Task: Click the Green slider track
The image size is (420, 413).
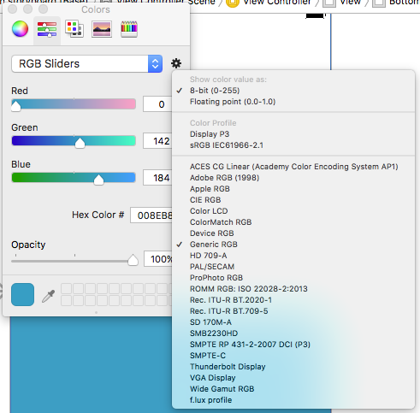Action: point(74,141)
